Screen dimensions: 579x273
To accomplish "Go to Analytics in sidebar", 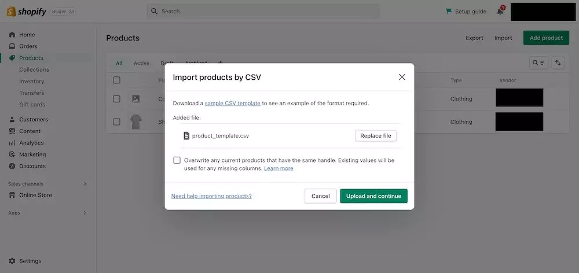I will pyautogui.click(x=31, y=143).
